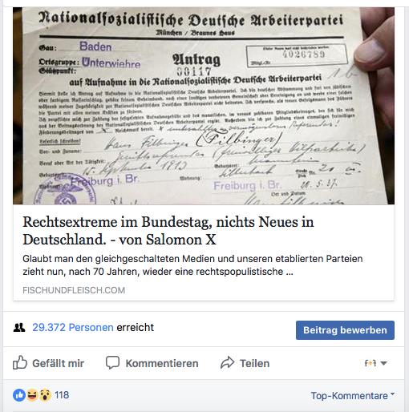Click the FISCHUNDFLEISCH.COM source link
Screen dimensions: 409x412
(74, 290)
